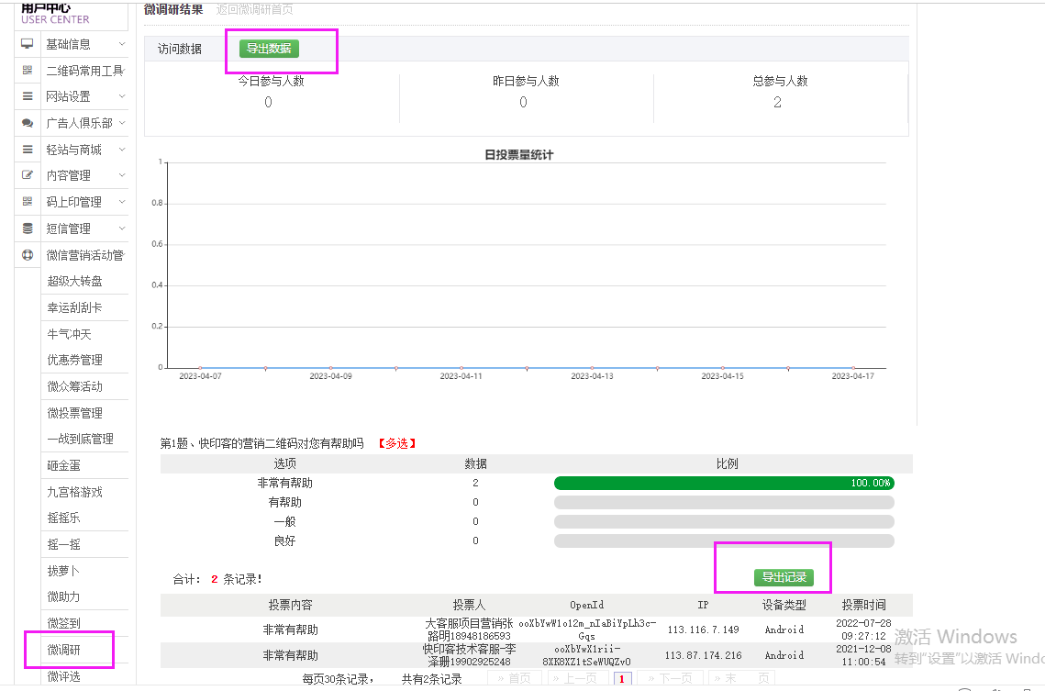
Task: Click the list icon beside 网站设置
Action: pyautogui.click(x=28, y=96)
